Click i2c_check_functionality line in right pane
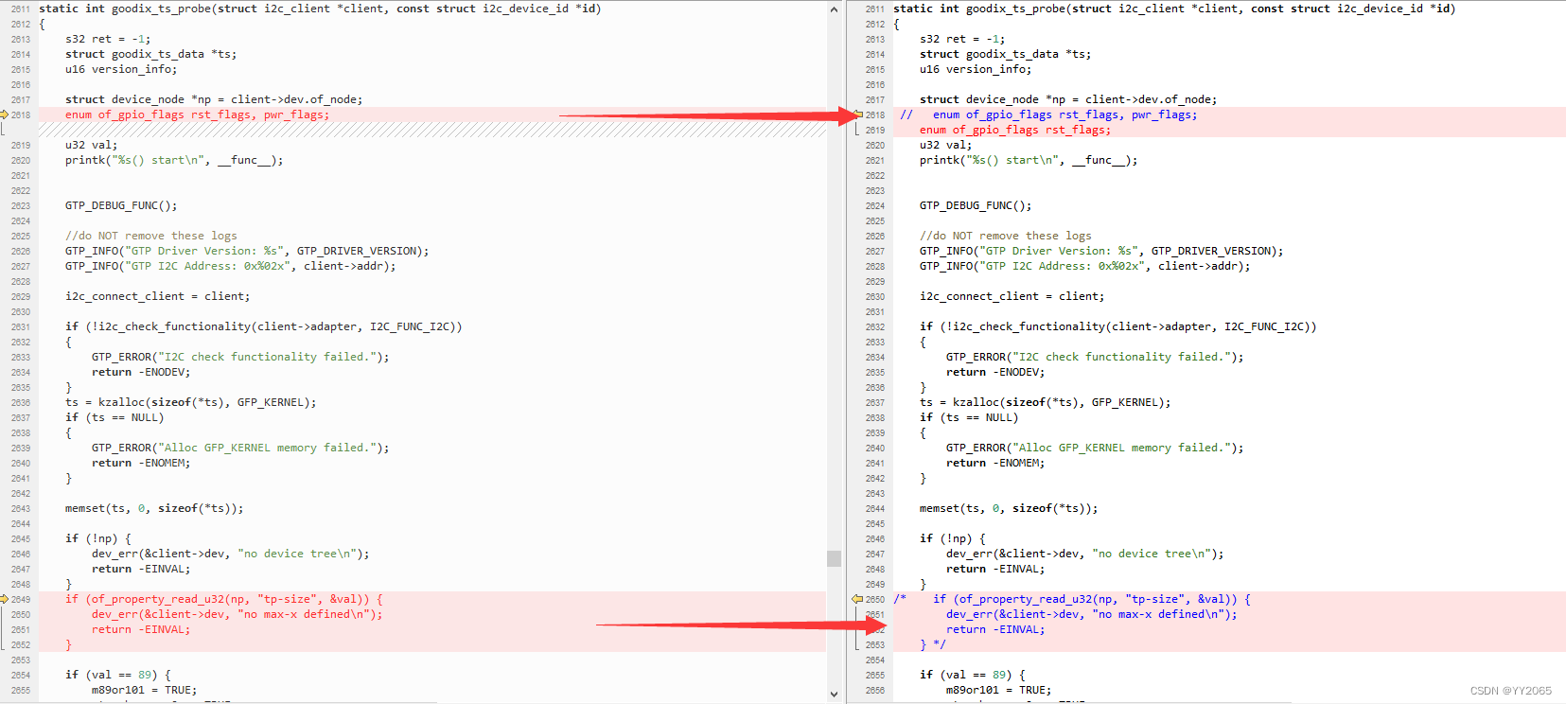Screen dimensions: 1566x704 pyautogui.click(x=1118, y=326)
